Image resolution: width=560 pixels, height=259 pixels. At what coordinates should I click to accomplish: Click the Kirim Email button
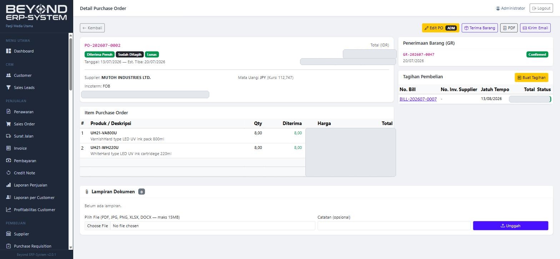click(x=535, y=28)
